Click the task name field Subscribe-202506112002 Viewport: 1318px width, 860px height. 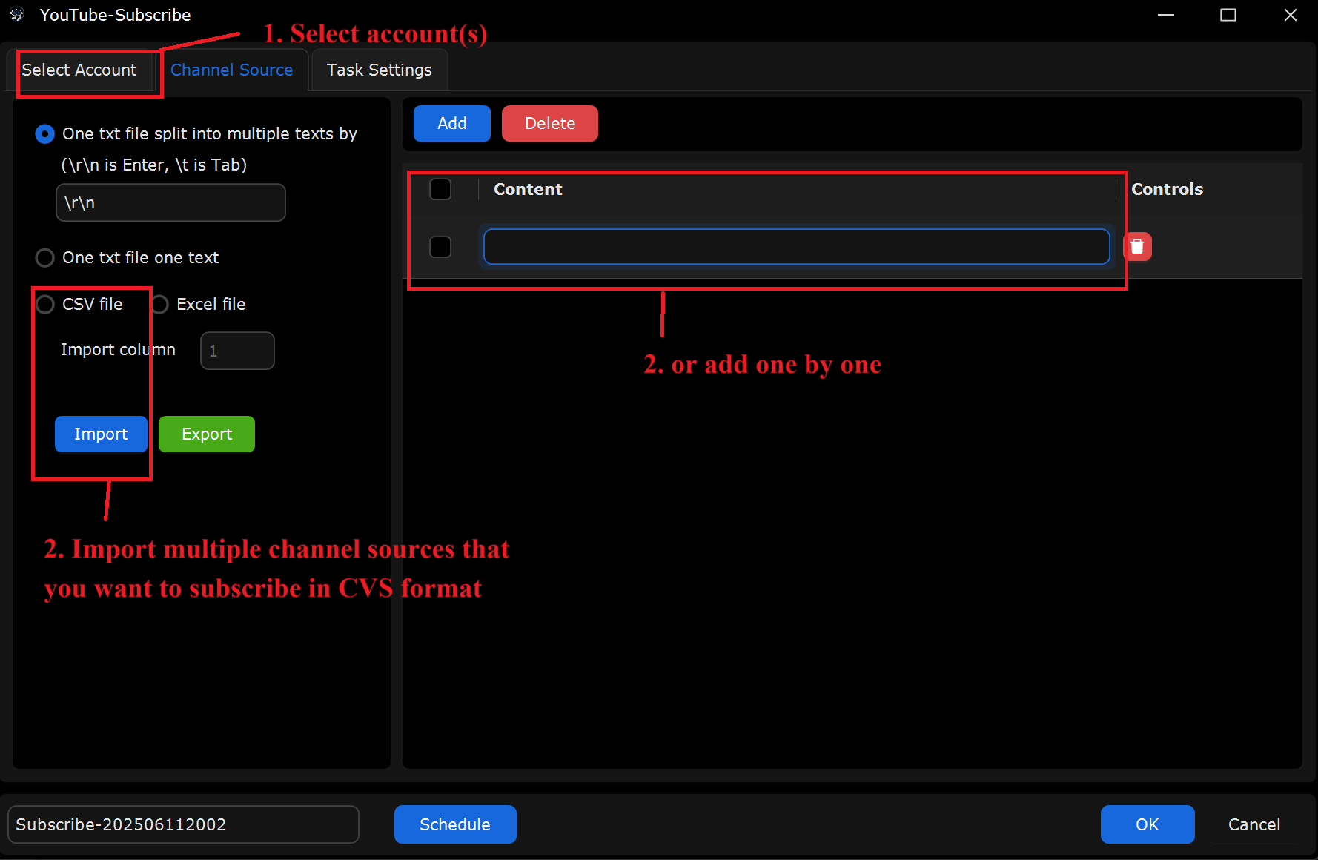coord(183,824)
